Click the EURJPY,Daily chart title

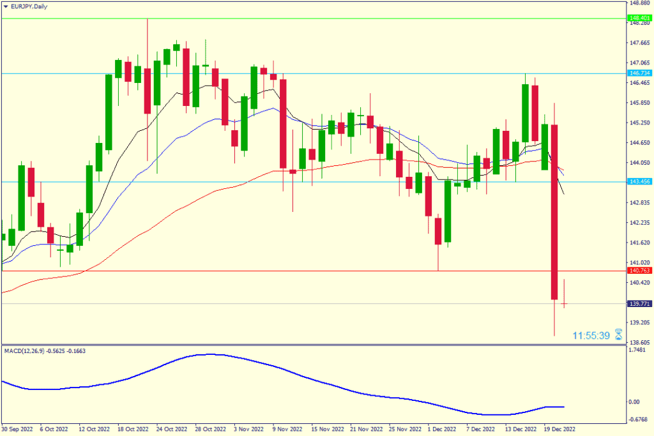click(29, 6)
